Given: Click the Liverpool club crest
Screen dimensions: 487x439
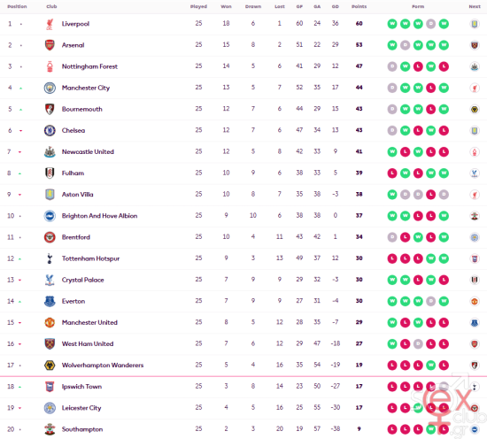Looking at the screenshot, I should (50, 24).
